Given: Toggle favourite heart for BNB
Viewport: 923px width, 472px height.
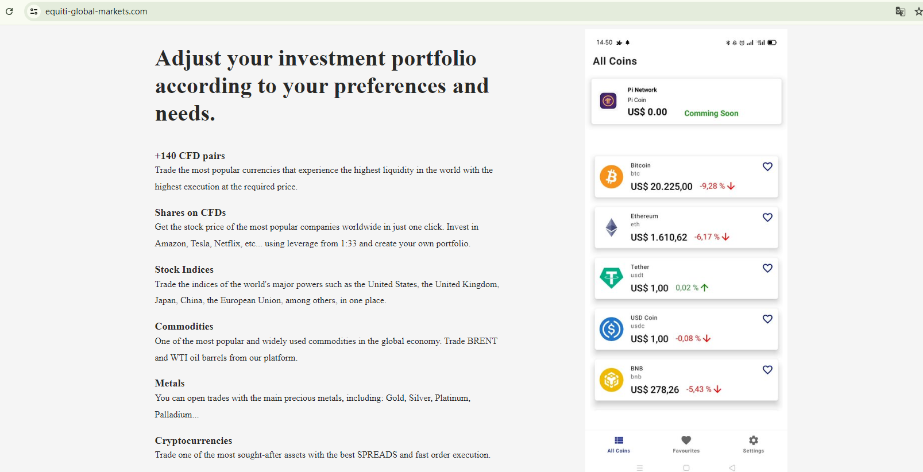Looking at the screenshot, I should [767, 370].
